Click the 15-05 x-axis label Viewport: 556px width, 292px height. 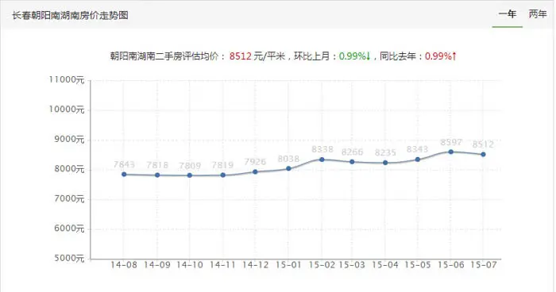pyautogui.click(x=418, y=265)
